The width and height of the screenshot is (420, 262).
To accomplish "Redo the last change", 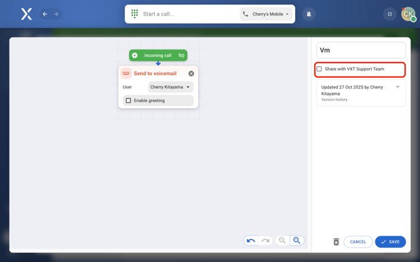I will pyautogui.click(x=265, y=241).
